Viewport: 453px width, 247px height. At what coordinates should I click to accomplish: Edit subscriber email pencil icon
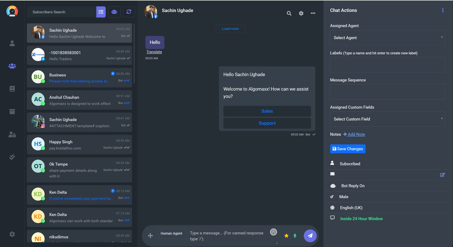tap(443, 175)
